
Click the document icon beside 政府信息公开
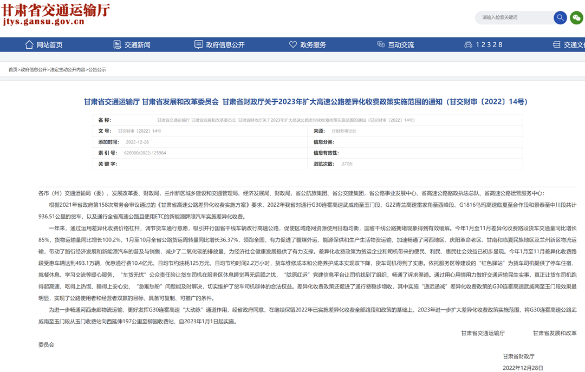pos(198,45)
